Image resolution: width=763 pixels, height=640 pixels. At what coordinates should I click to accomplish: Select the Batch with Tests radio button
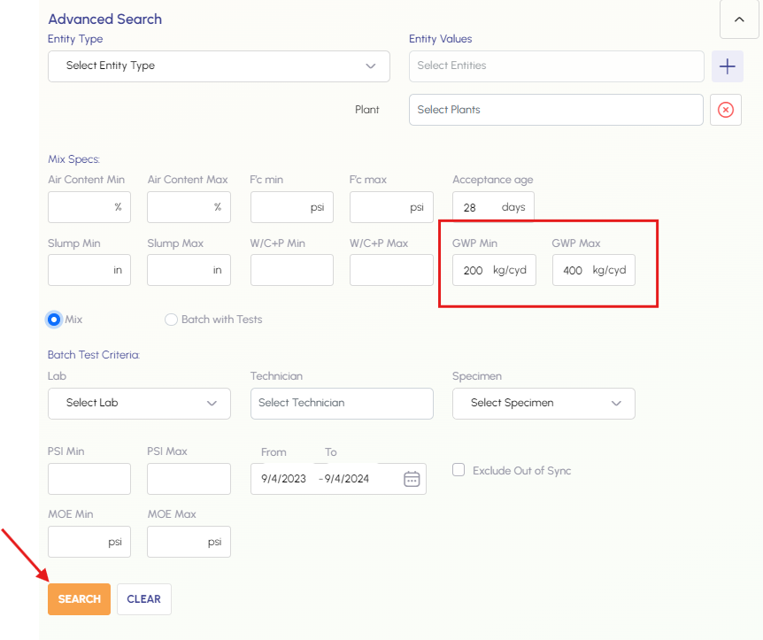pos(170,320)
